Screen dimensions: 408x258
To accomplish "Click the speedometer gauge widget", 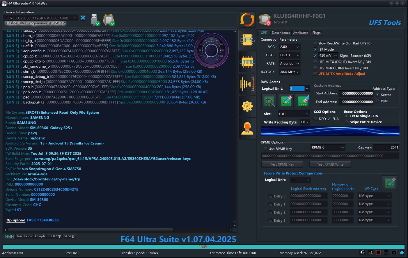I will 211,51.
